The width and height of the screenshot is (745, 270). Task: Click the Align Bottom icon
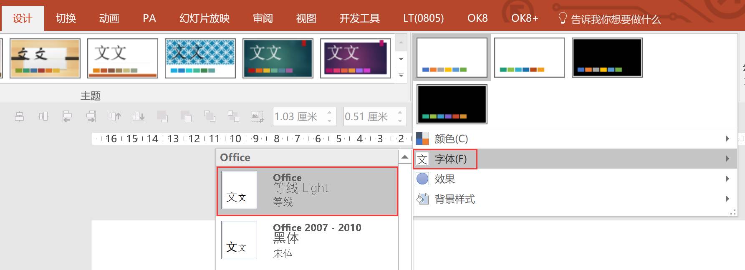(x=139, y=116)
